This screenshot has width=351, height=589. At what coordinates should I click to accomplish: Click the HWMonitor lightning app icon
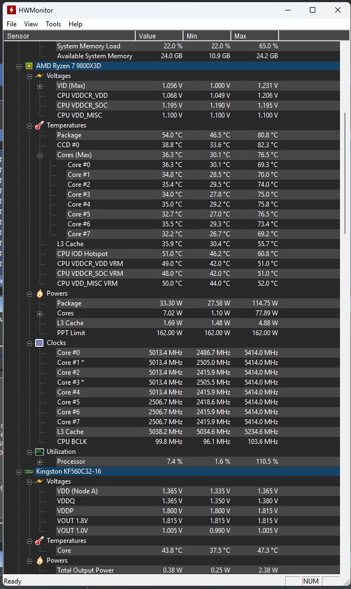12,10
